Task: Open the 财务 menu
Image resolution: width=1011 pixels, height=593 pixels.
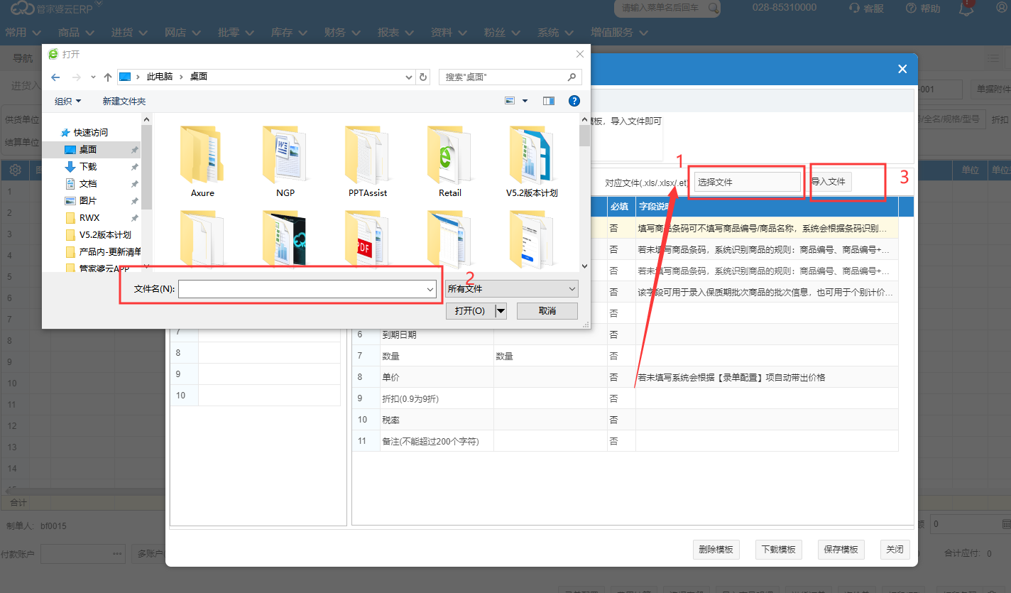Action: pyautogui.click(x=342, y=32)
